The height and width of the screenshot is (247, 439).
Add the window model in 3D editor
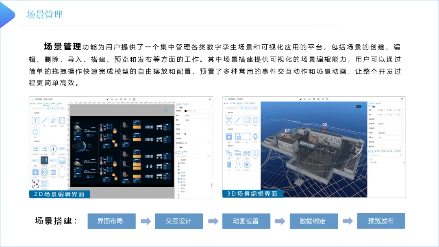255,153
